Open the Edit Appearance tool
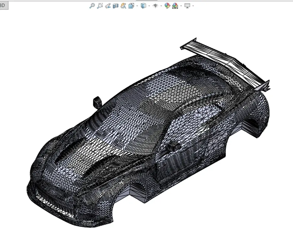 tap(167, 6)
